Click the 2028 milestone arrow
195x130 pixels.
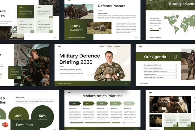tap(102, 103)
